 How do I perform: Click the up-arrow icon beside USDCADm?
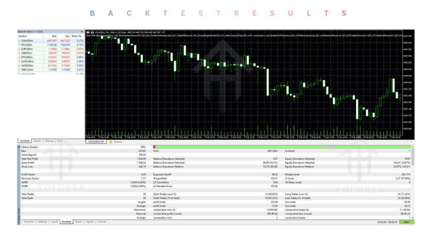click(x=19, y=70)
